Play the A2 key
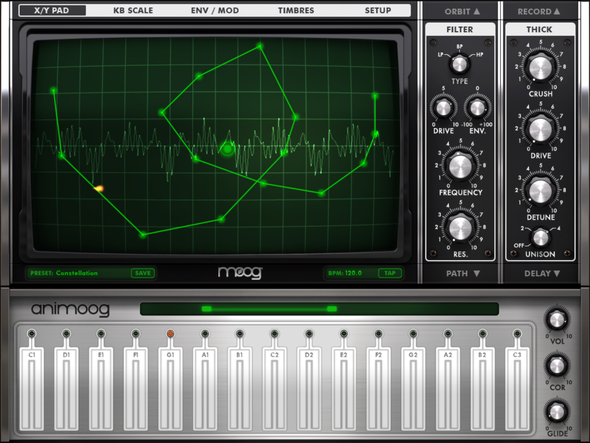The width and height of the screenshot is (590, 443). pyautogui.click(x=448, y=389)
